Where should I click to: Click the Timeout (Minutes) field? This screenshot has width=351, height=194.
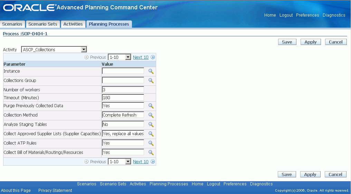coord(123,98)
